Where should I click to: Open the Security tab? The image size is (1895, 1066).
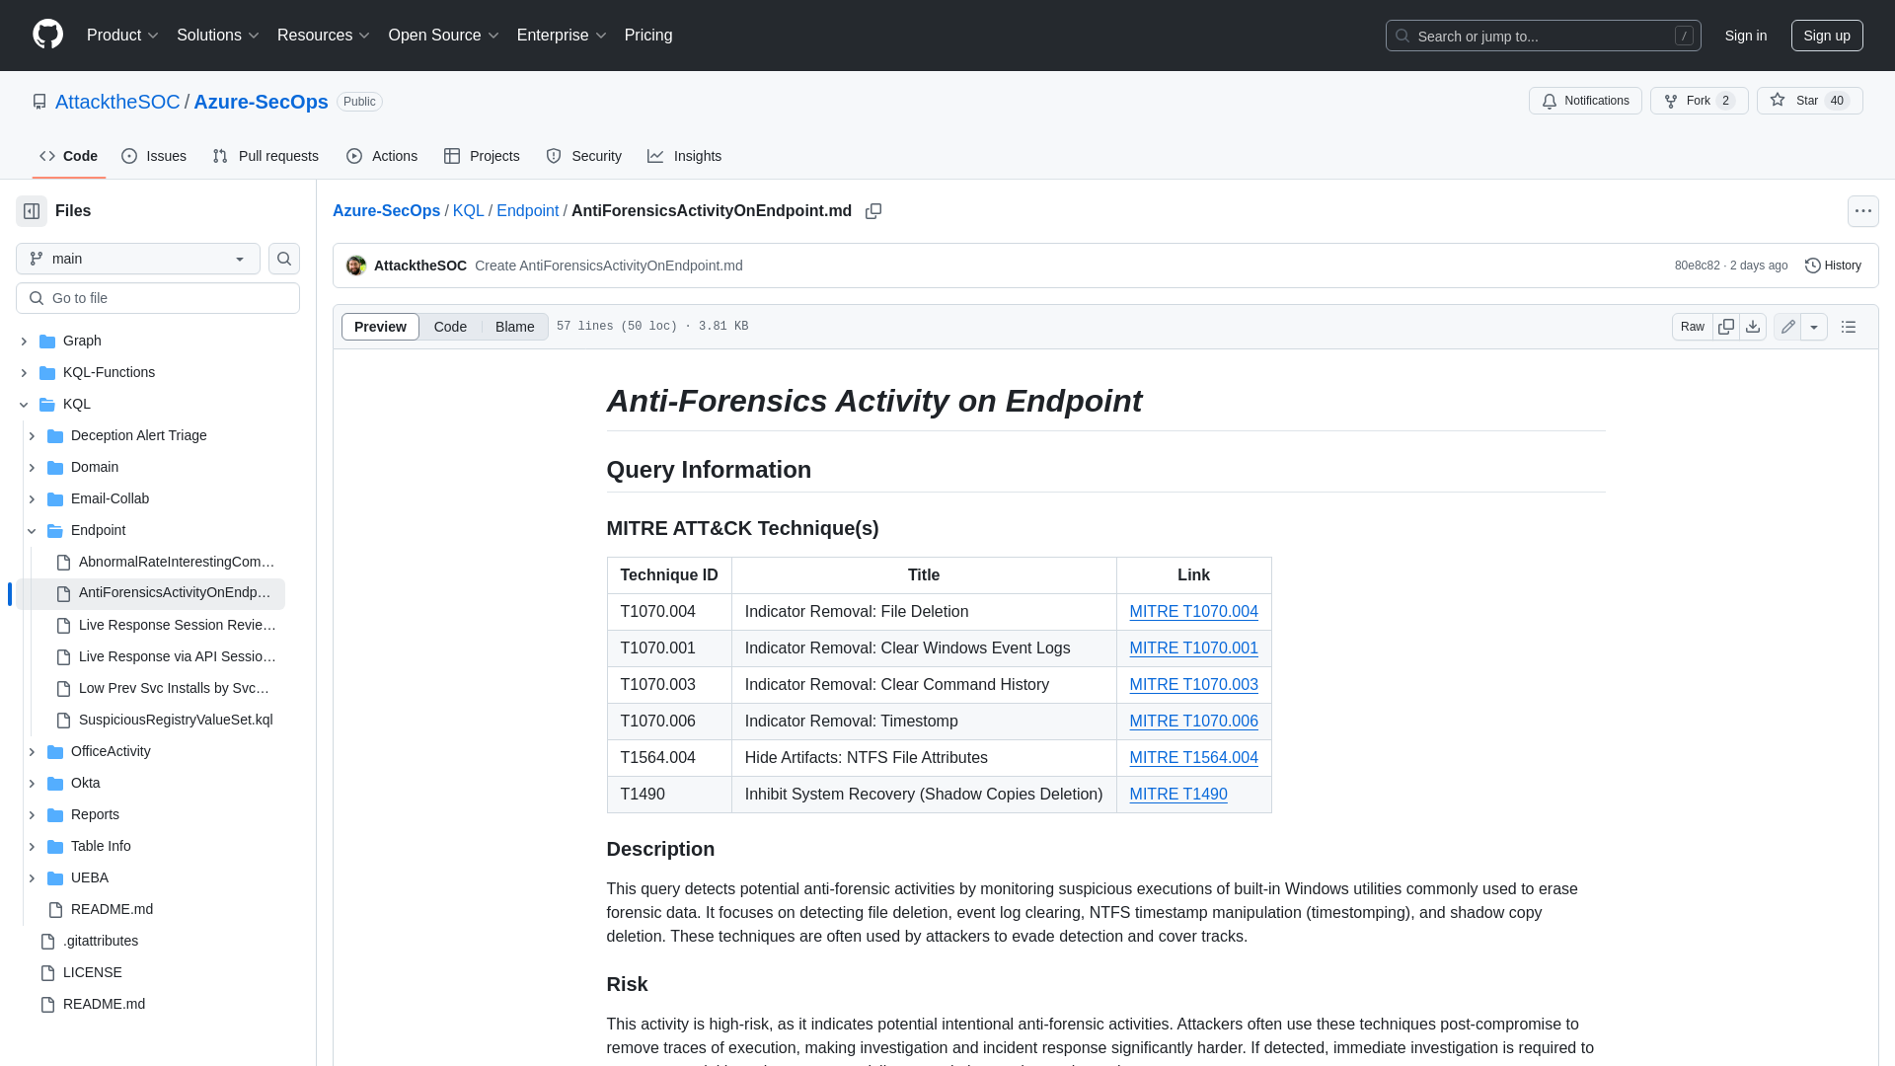pos(584,156)
